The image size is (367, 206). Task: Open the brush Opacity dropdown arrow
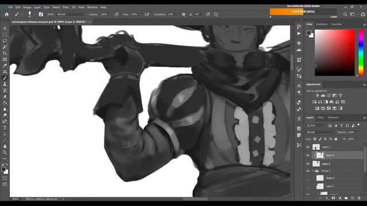110,14
